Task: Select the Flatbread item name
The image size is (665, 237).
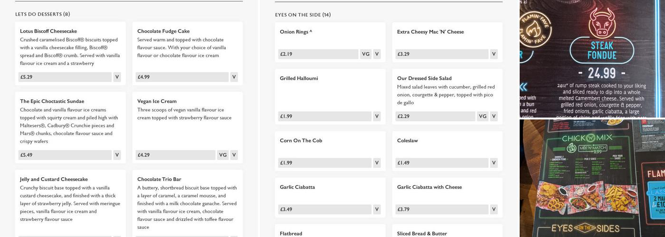Action: (x=291, y=233)
